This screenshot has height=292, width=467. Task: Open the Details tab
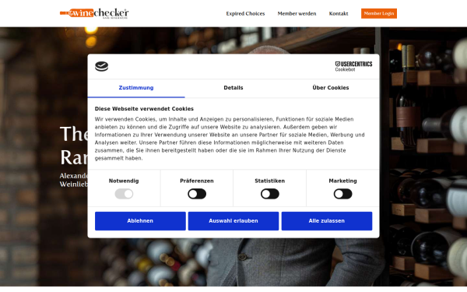[x=233, y=88]
